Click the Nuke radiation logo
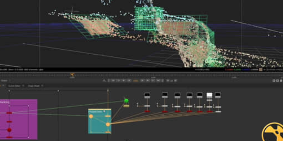283x141 pixels. pyautogui.click(x=273, y=133)
